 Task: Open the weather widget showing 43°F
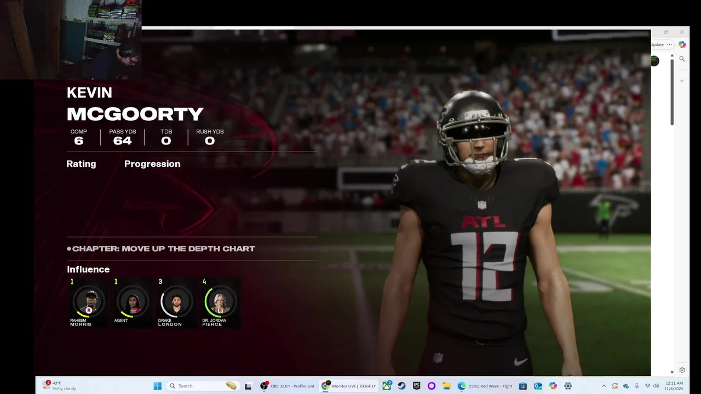click(x=60, y=386)
